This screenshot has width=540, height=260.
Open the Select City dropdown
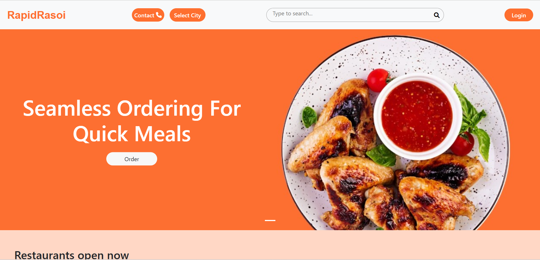[187, 15]
